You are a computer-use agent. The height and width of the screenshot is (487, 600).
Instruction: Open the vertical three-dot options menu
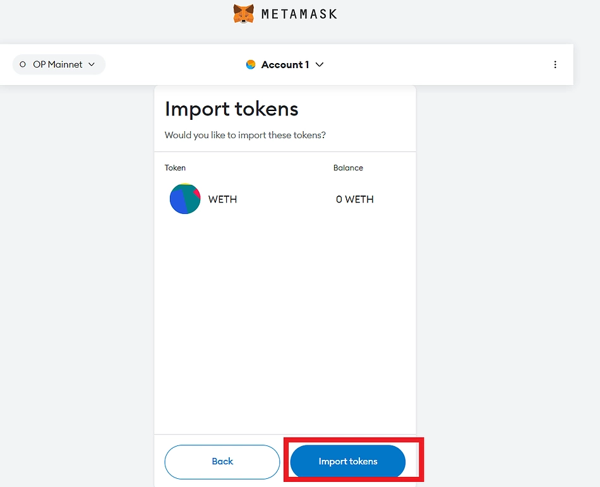tap(555, 64)
